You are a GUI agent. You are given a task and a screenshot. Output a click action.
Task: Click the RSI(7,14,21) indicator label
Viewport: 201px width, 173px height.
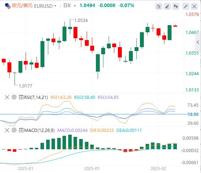pos(36,97)
